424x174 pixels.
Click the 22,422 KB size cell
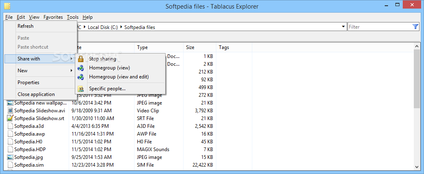coord(202,165)
